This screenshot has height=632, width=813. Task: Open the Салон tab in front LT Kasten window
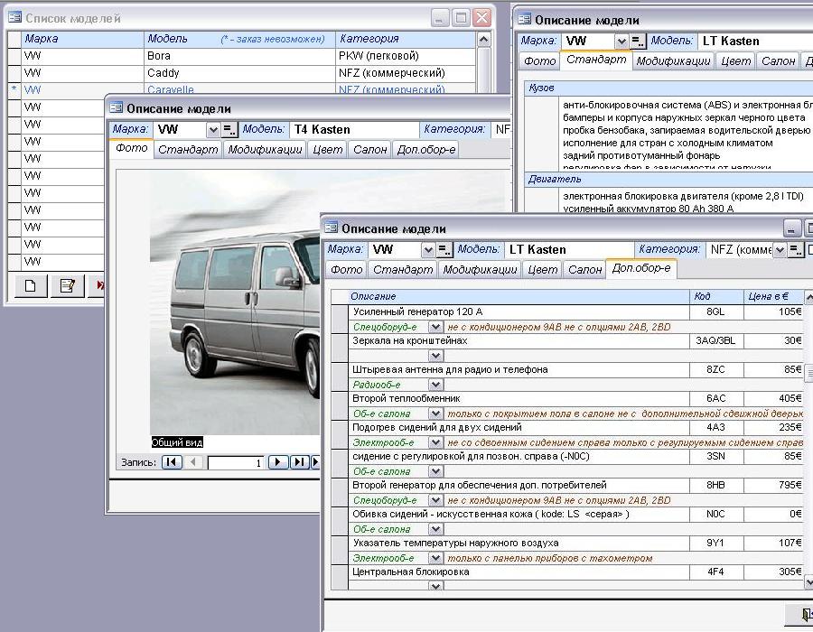[x=584, y=270]
